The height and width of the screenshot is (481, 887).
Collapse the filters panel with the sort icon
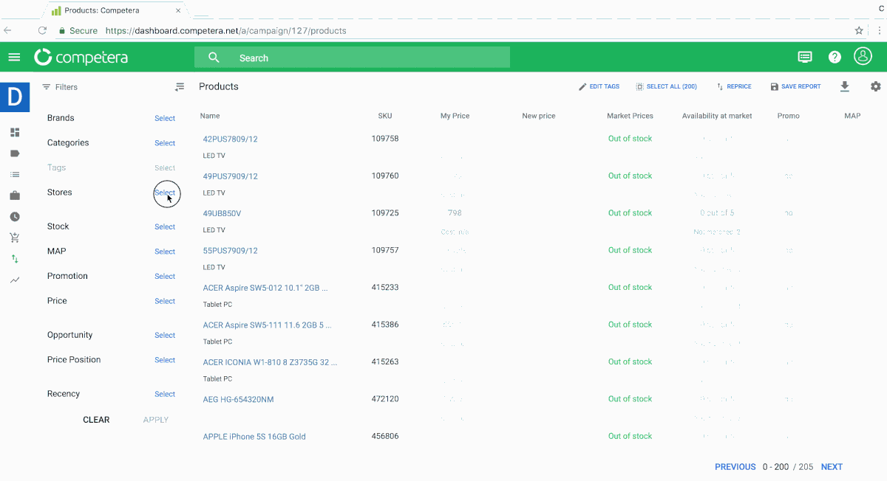coord(180,87)
